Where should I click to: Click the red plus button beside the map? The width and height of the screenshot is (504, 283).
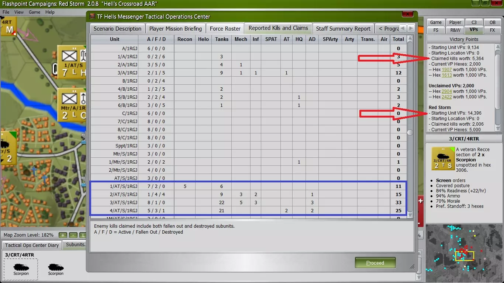point(420,201)
